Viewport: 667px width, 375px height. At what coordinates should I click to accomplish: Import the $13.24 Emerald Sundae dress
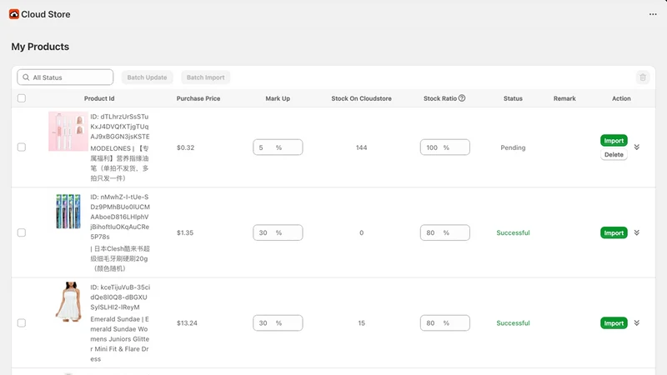[x=614, y=322]
